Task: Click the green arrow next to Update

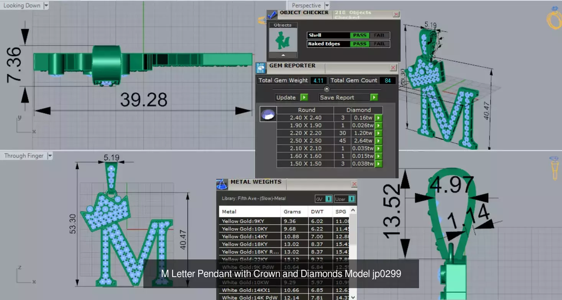Action: click(x=304, y=97)
